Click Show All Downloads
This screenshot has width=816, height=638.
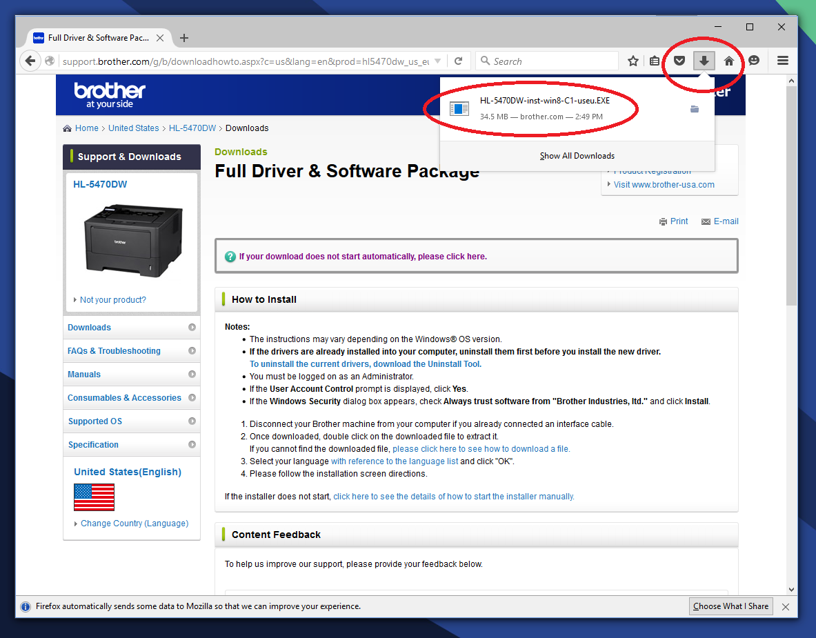click(577, 156)
